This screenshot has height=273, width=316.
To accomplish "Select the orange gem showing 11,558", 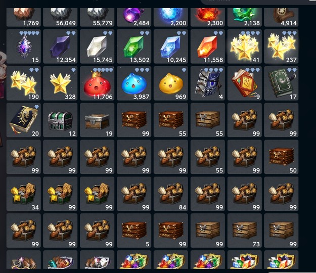I will click(x=208, y=47).
